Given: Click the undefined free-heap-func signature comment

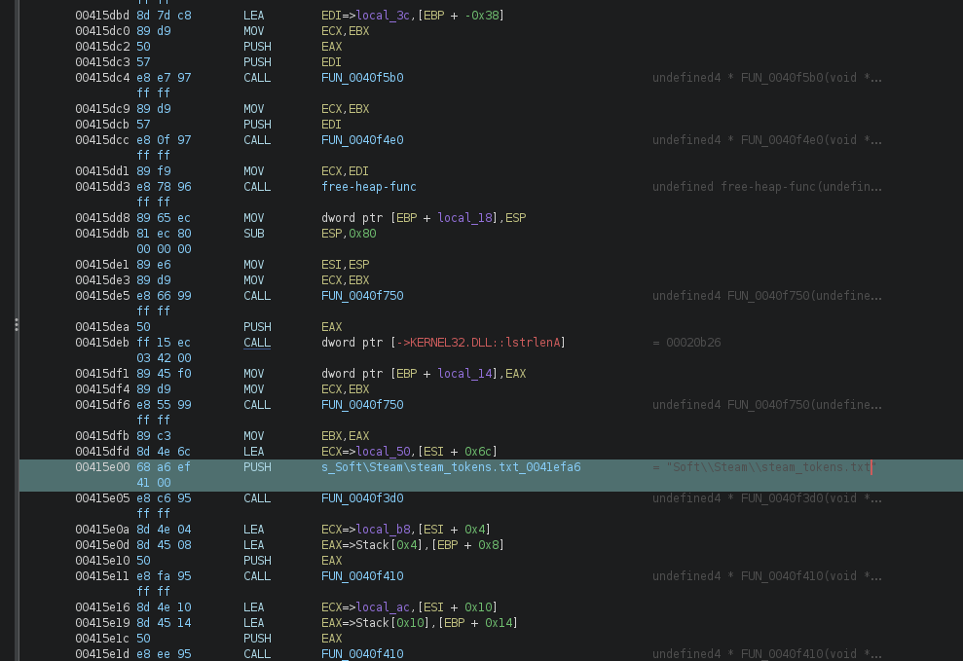Looking at the screenshot, I should coord(767,187).
